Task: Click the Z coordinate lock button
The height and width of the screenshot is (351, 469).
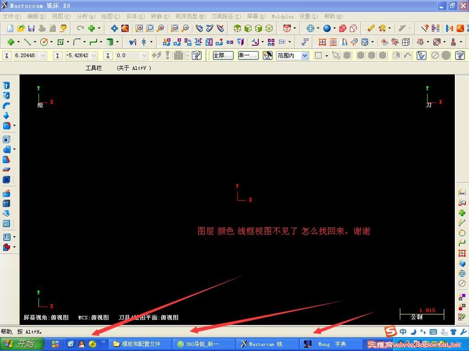Action: click(108, 55)
